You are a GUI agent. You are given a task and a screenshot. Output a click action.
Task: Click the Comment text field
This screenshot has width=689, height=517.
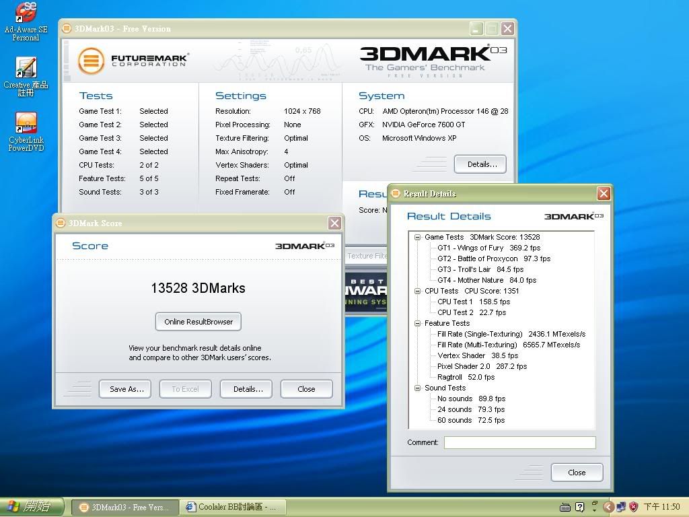pyautogui.click(x=519, y=442)
